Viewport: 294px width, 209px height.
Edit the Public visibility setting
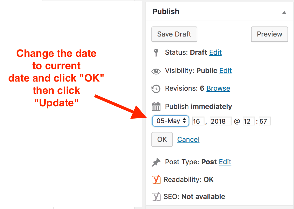tap(225, 71)
